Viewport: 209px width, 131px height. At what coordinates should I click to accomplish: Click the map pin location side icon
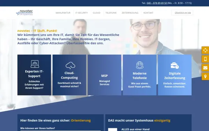[x=205, y=77]
